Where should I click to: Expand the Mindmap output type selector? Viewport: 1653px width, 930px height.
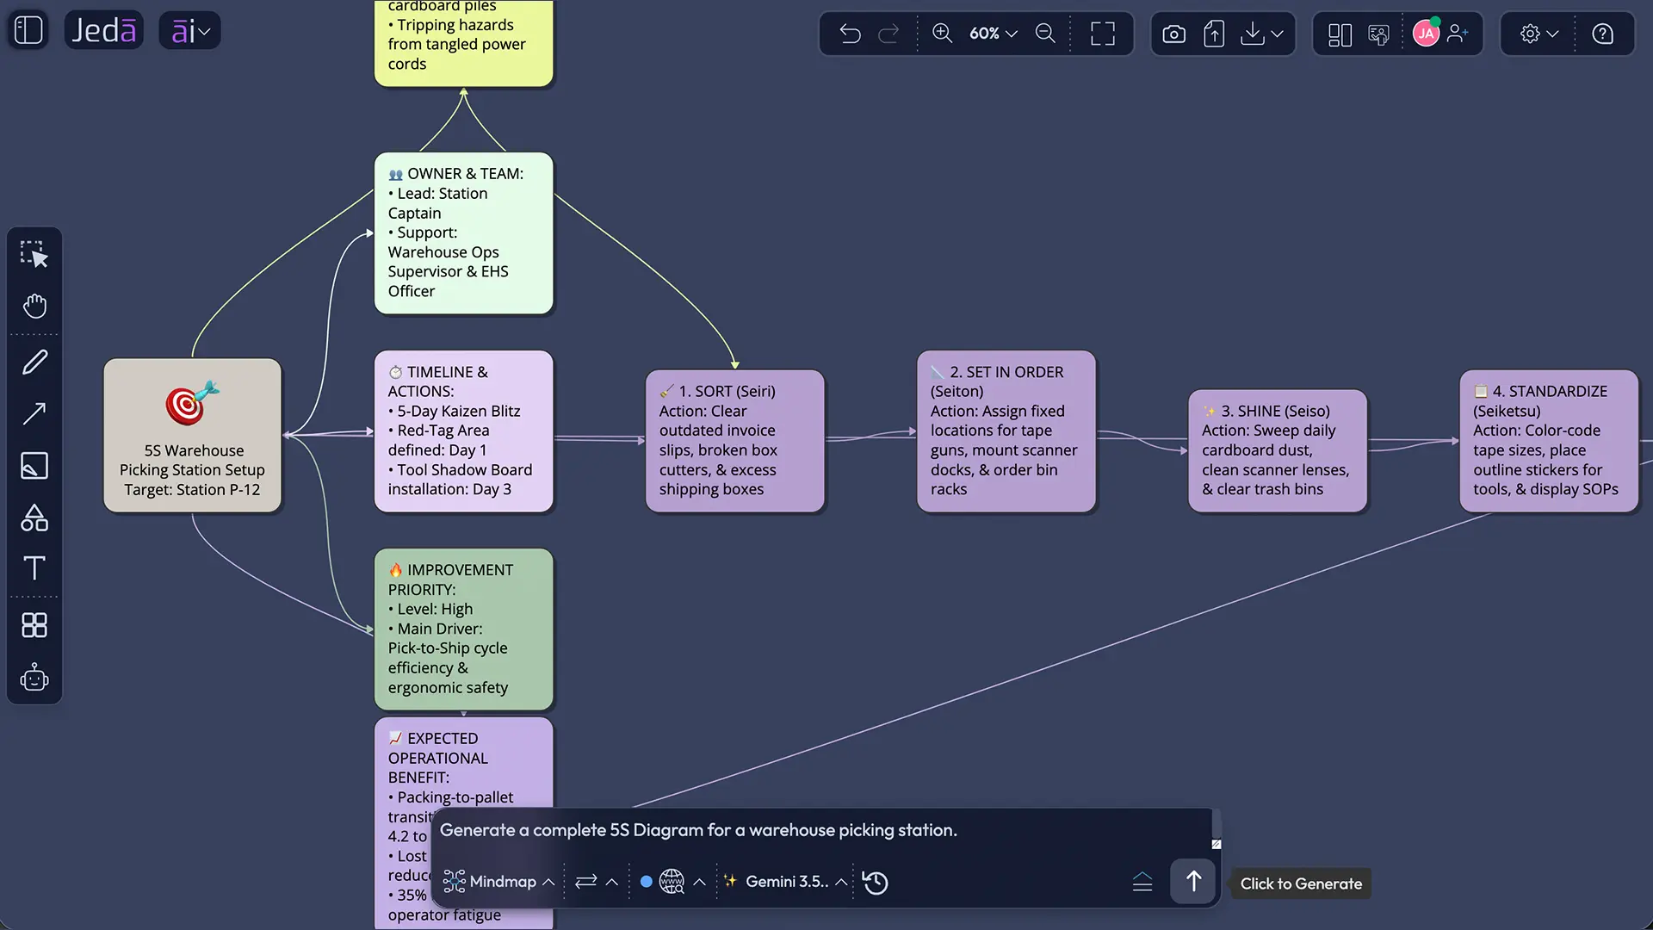click(498, 882)
